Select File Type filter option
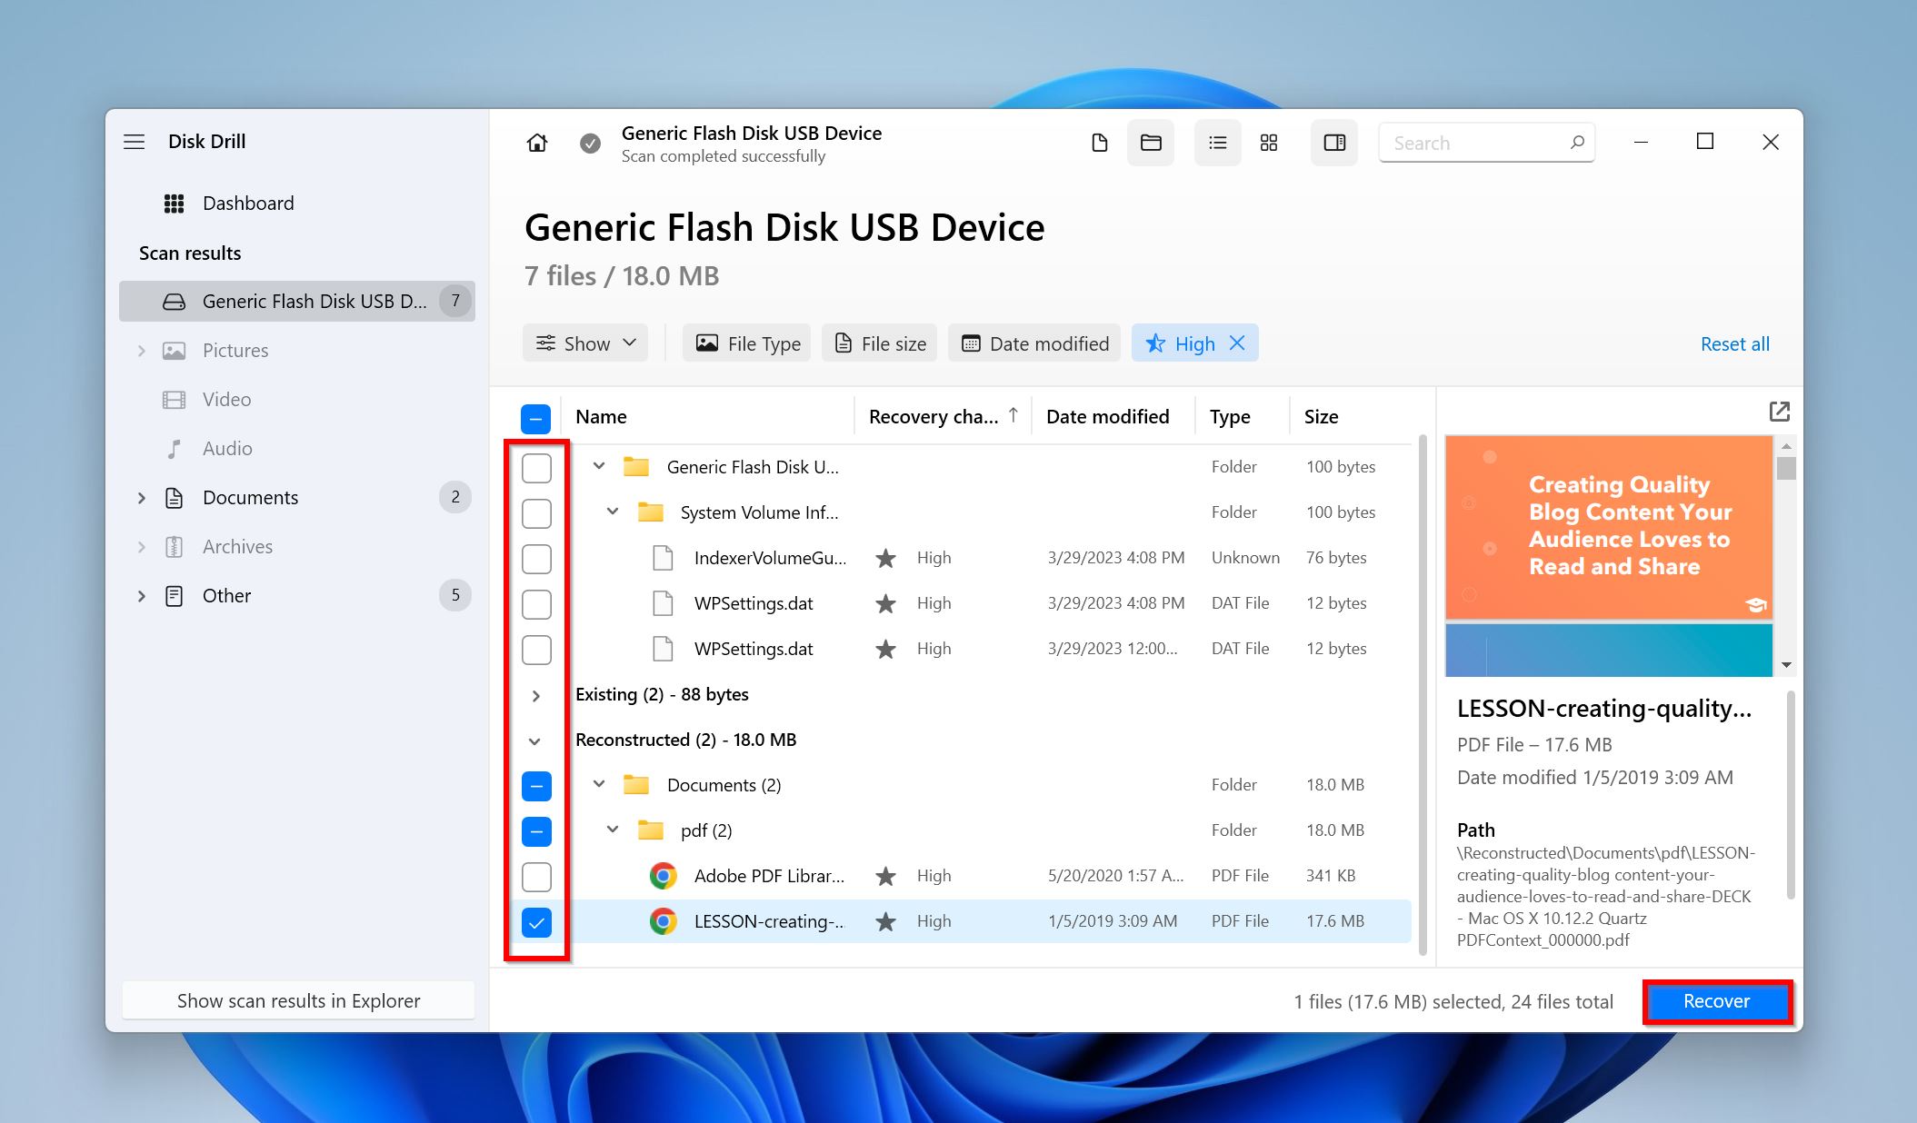This screenshot has width=1917, height=1123. coord(746,343)
